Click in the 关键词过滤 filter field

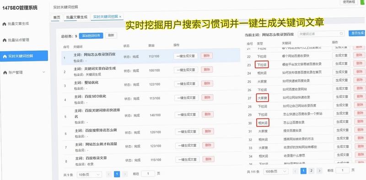[321, 34]
